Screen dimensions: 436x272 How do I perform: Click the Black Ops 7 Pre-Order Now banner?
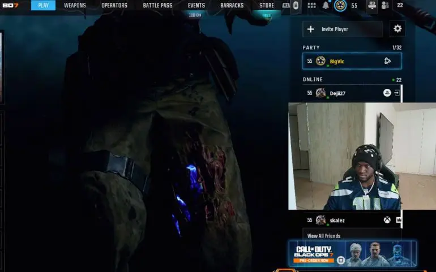[x=352, y=253]
